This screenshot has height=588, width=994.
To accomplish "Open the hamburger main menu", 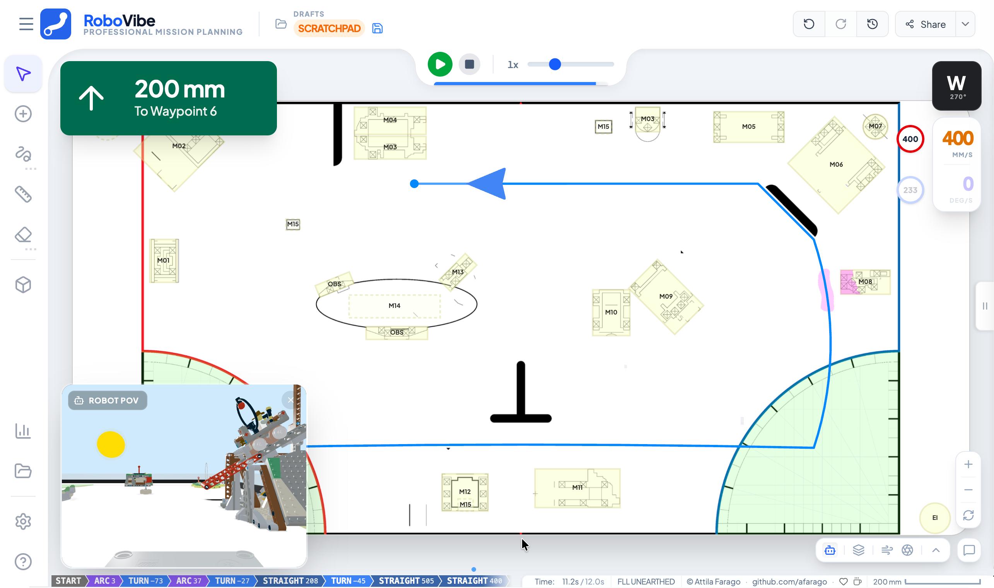I will click(26, 24).
